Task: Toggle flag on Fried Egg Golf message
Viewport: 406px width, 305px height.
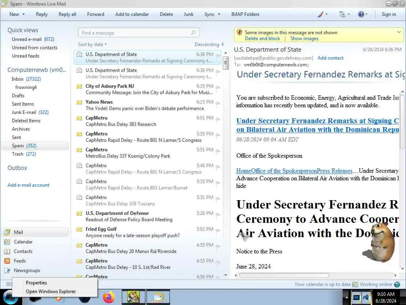Action: 218,231
